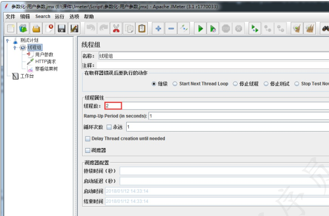
Task: Click the Undo arrow icon
Action: (x=91, y=28)
